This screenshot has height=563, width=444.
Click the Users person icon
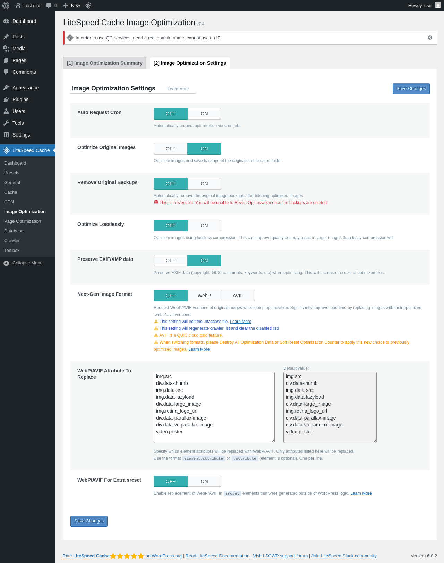tap(6, 111)
